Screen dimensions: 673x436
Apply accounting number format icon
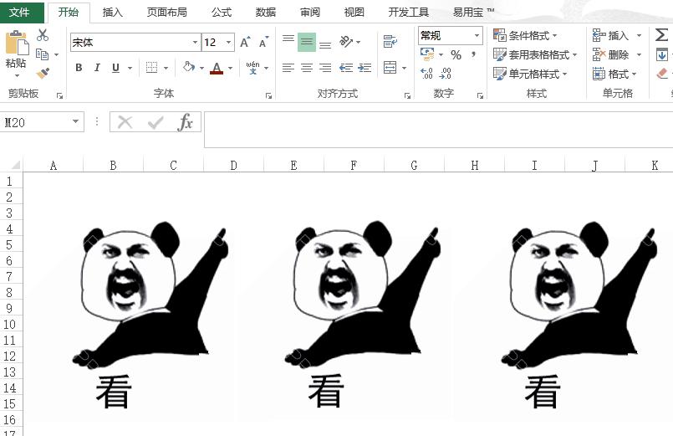point(427,54)
